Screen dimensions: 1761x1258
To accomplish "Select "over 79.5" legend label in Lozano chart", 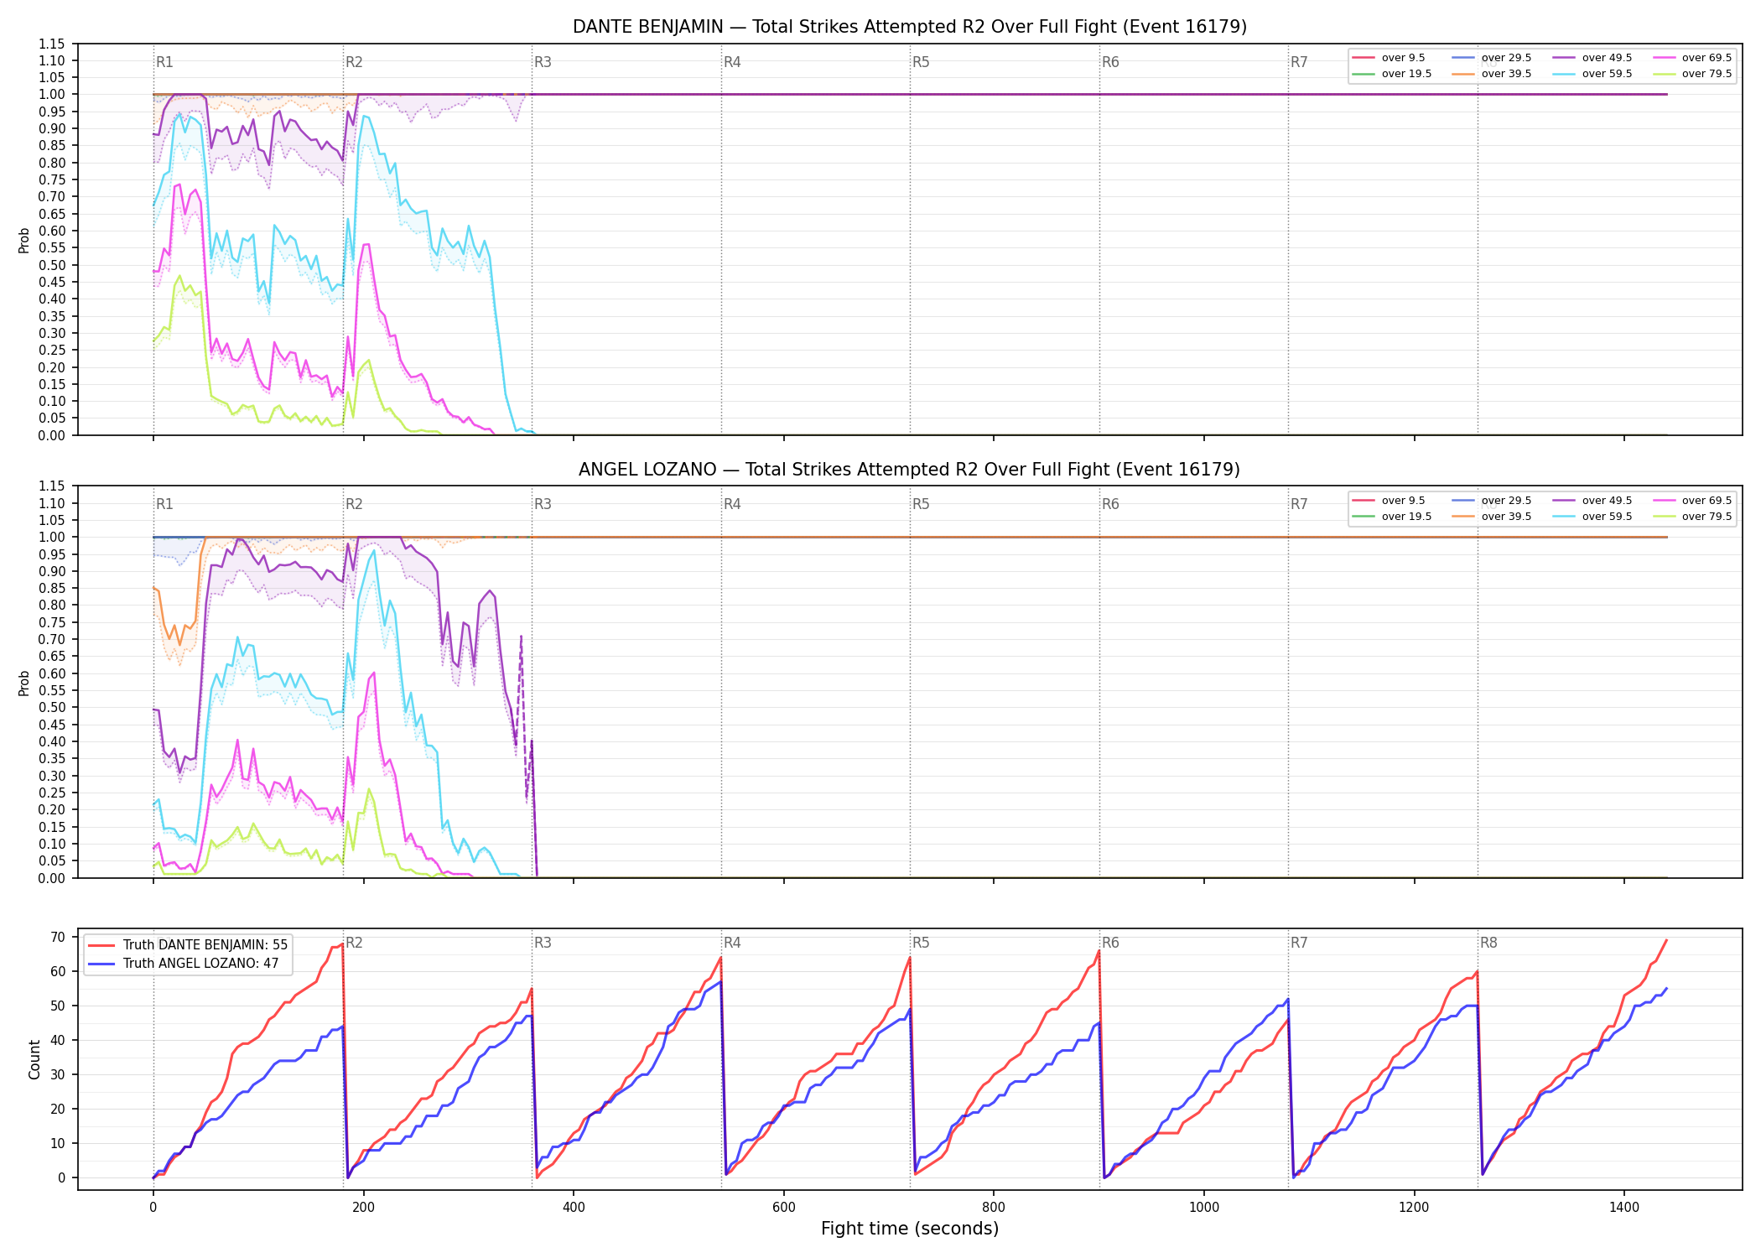I will 1706,517.
